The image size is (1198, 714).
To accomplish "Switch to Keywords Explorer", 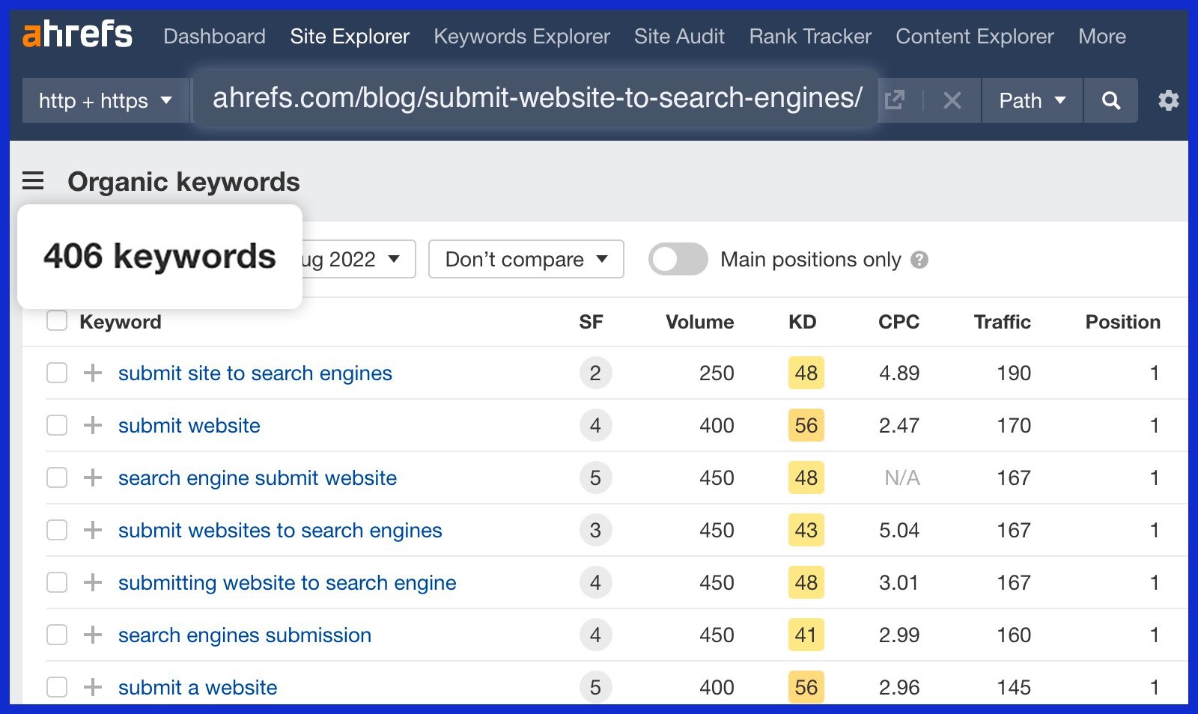I will click(x=521, y=36).
